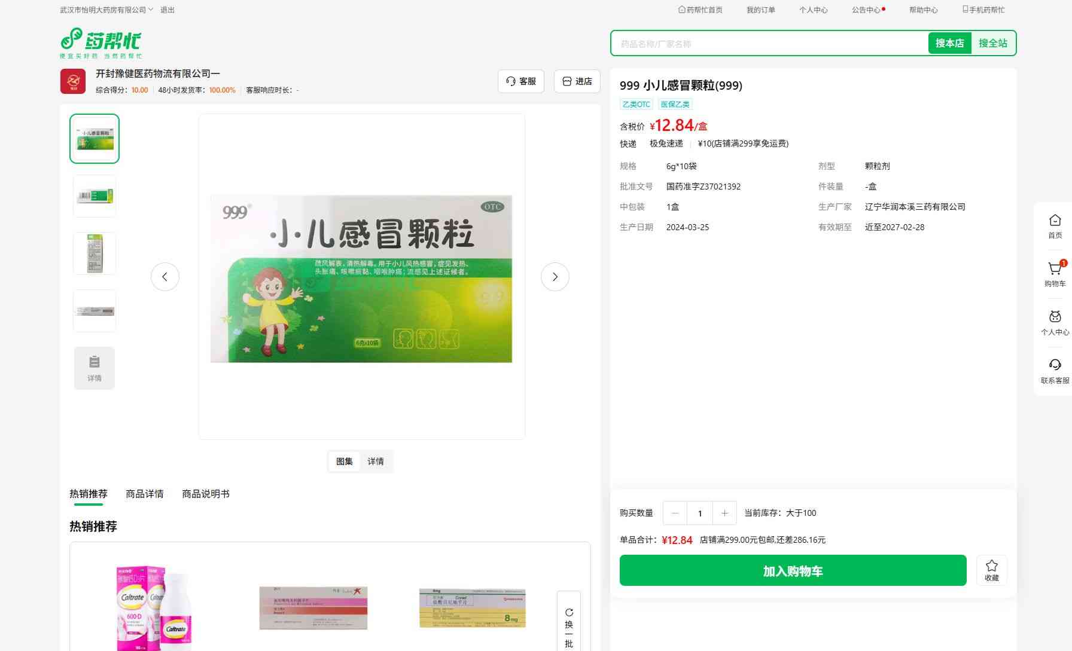Screen dimensions: 1072x651
Task: Click the store logo for 开封豫健医药物流
Action: click(x=73, y=81)
